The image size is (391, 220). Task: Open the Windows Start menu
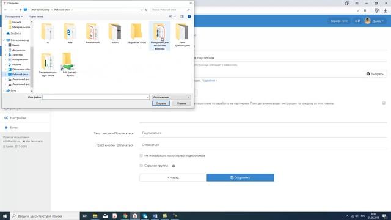click(5, 216)
